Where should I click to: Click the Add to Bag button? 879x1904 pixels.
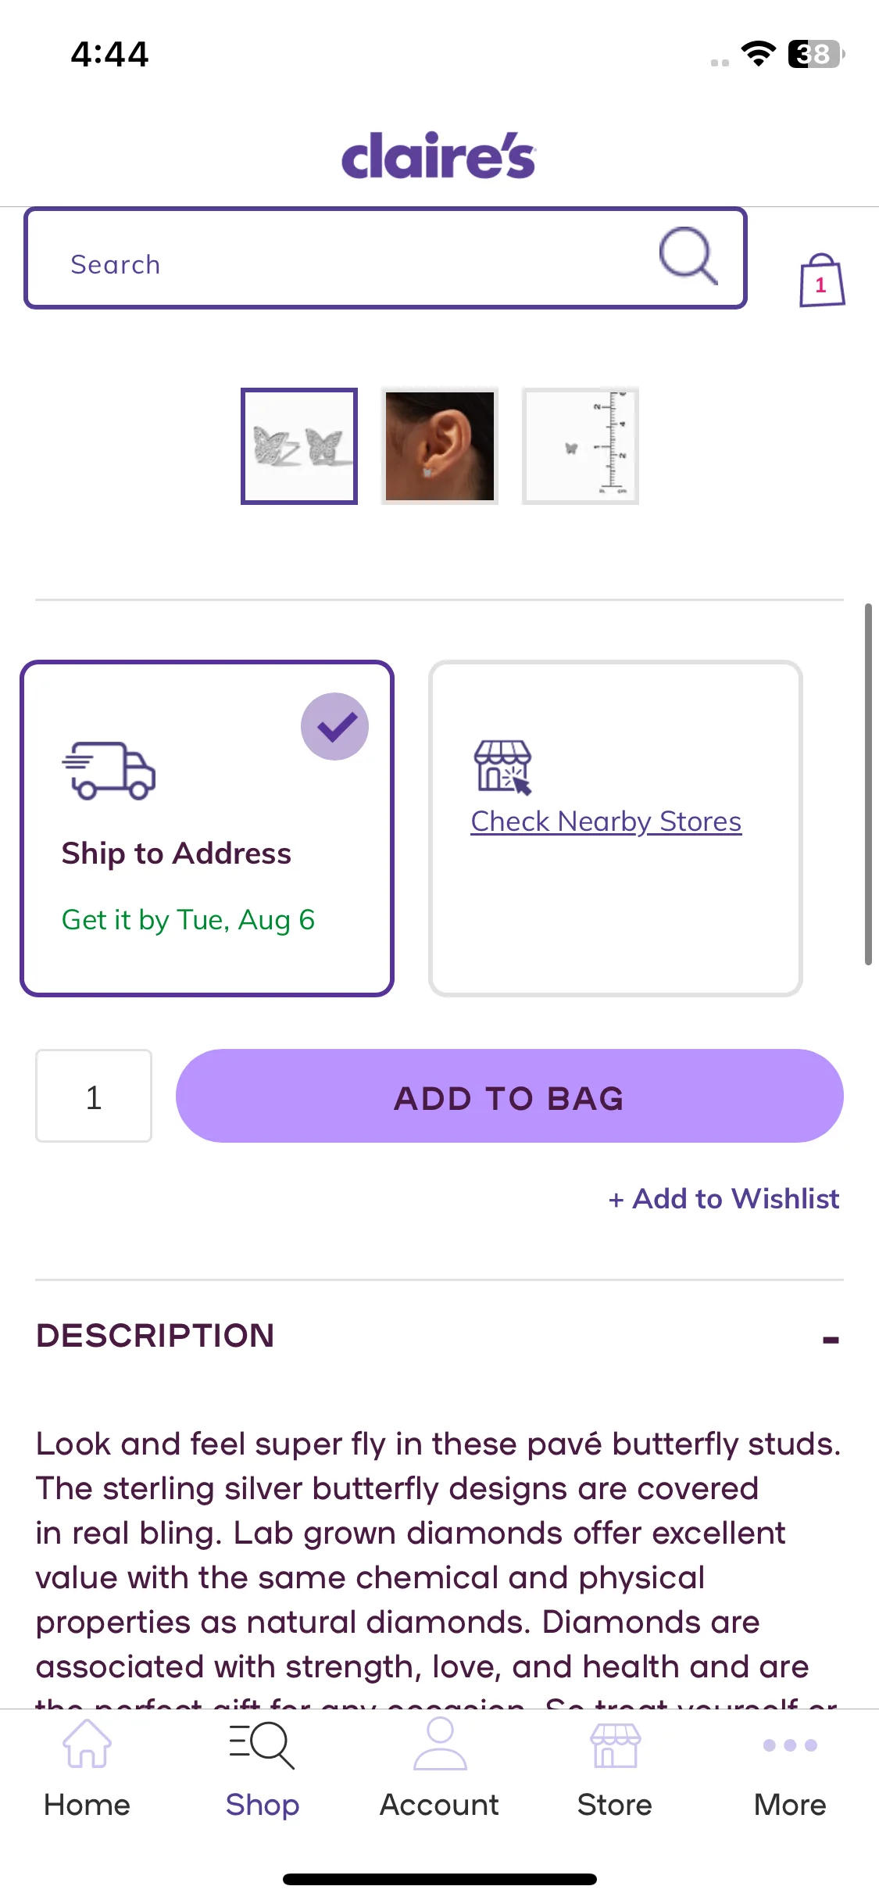coord(509,1096)
